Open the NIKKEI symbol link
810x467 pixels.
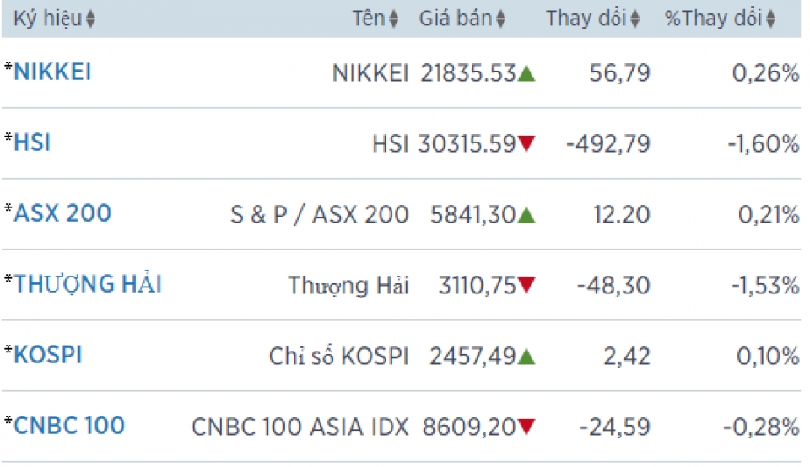pyautogui.click(x=52, y=72)
